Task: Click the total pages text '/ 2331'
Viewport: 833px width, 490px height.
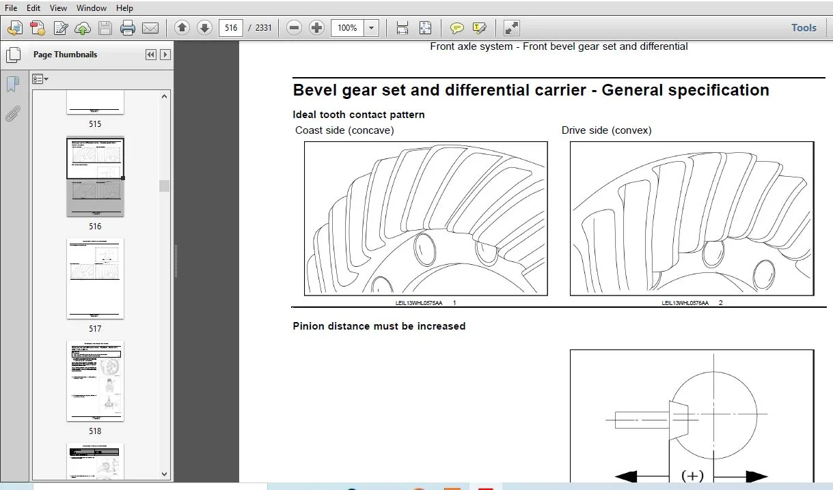Action: point(260,28)
